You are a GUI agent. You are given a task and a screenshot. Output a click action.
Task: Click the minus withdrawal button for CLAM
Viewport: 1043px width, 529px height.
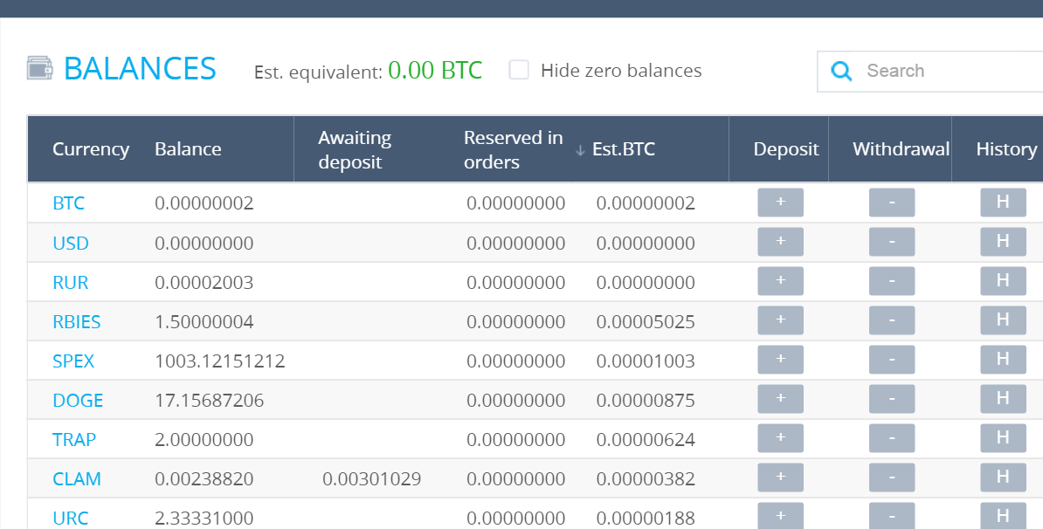tap(891, 477)
